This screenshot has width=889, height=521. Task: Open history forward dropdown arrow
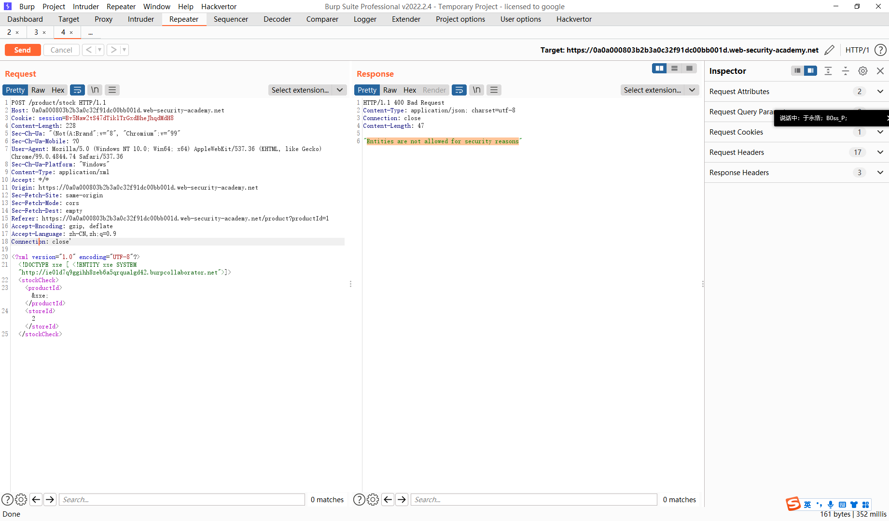click(x=125, y=50)
